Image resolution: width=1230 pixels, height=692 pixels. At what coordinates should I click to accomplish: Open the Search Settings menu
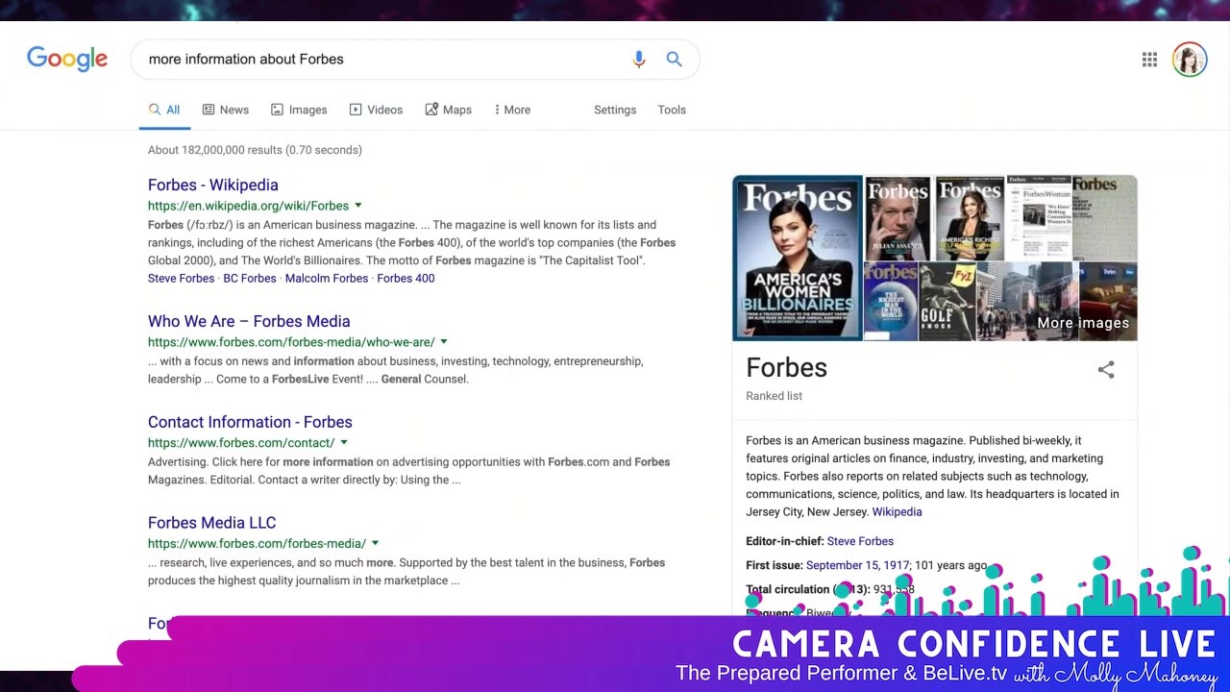[615, 110]
